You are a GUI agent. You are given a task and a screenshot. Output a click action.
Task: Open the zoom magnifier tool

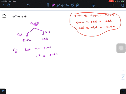point(123,91)
